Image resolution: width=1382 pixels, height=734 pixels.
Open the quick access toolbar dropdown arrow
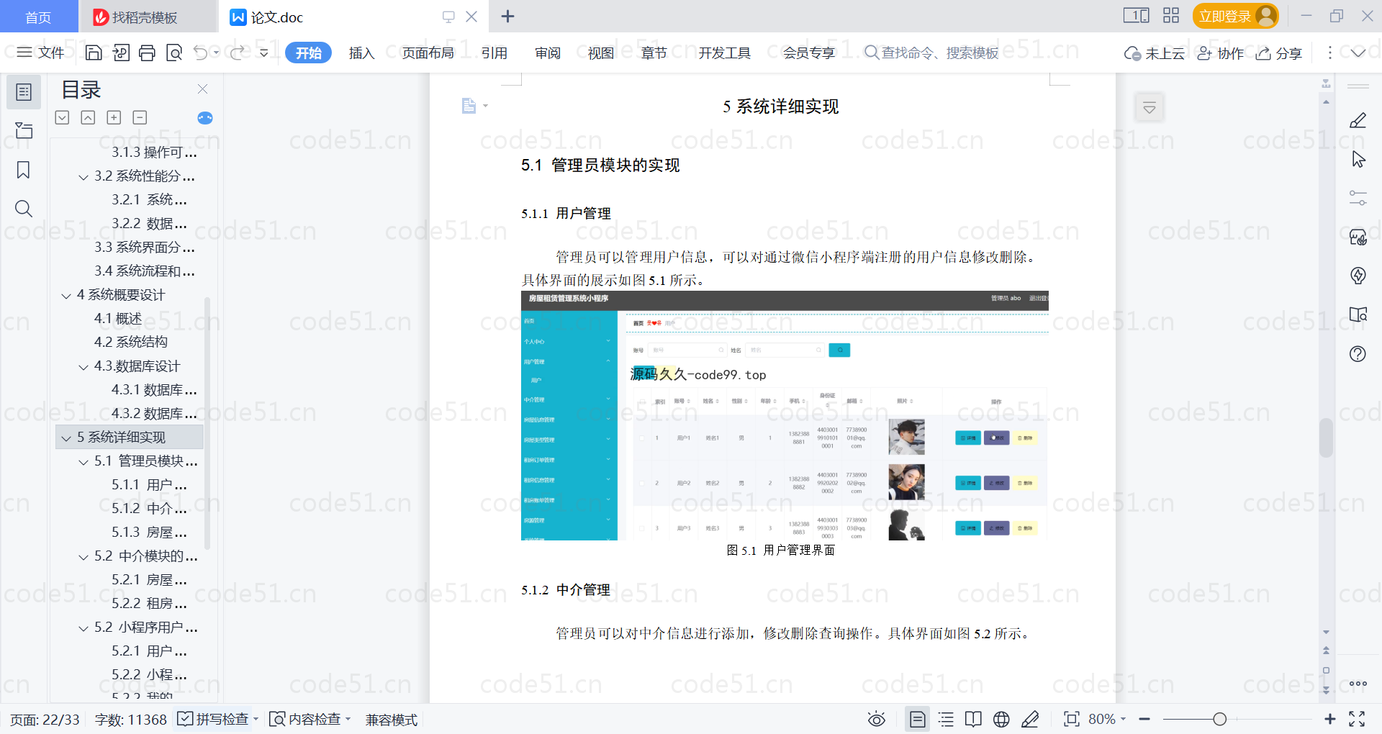click(264, 53)
